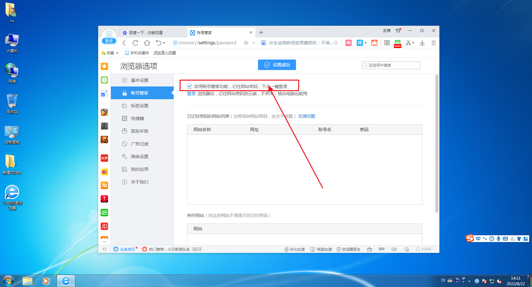The image size is (532, 287).
Task: Click 点此导入收藏 link
Action: click(165, 53)
